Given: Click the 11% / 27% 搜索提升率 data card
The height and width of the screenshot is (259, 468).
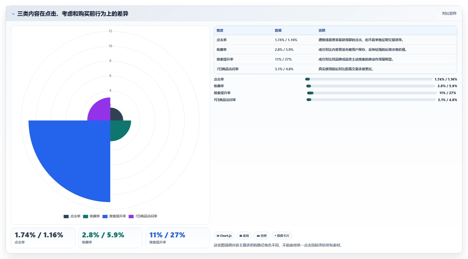Looking at the screenshot, I should tap(178, 238).
